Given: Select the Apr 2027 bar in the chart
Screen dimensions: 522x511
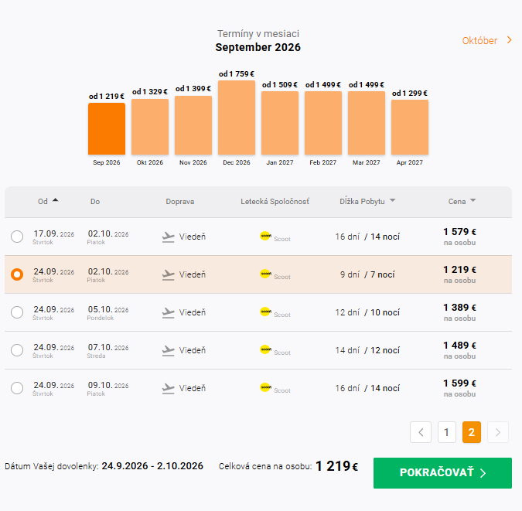Looking at the screenshot, I should [409, 127].
